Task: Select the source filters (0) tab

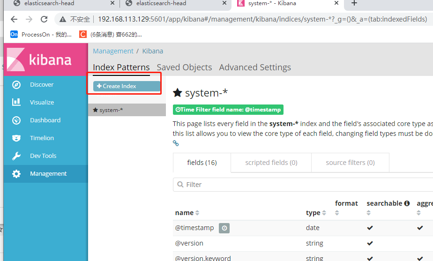Action: point(350,163)
